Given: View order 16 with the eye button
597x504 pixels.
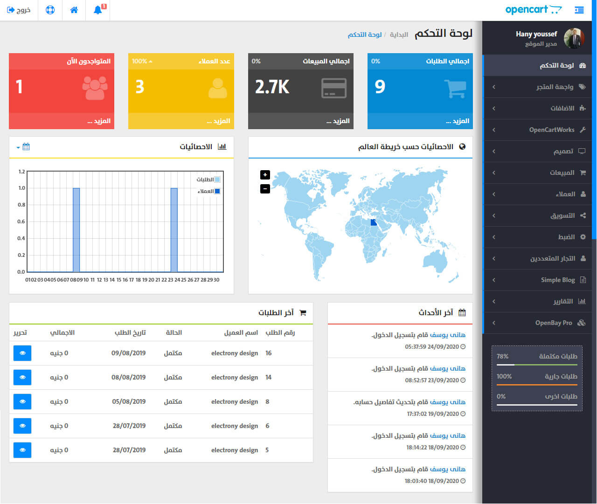Looking at the screenshot, I should pos(22,353).
